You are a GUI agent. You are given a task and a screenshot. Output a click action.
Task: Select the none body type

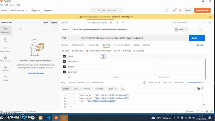pos(66,51)
